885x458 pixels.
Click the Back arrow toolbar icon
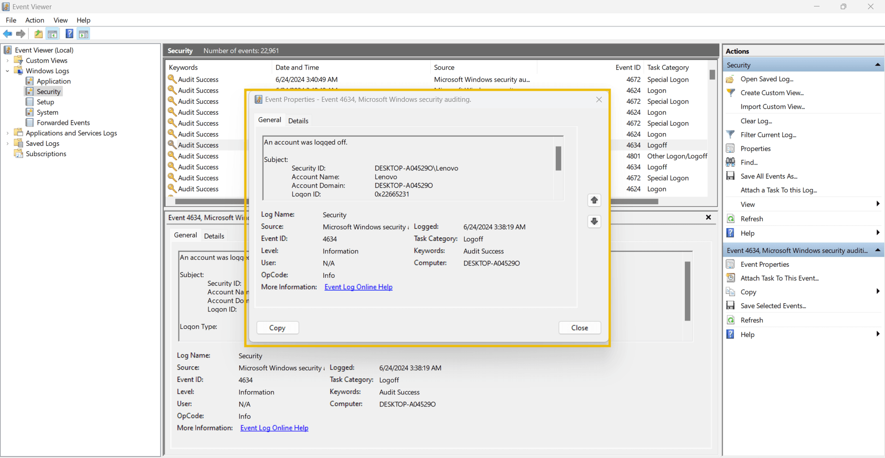7,34
